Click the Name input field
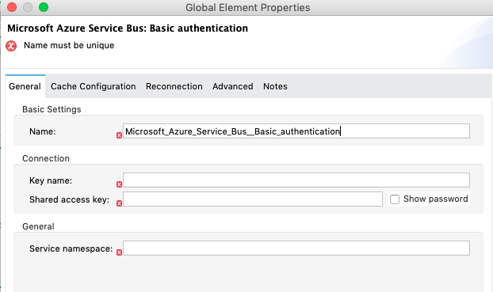The height and width of the screenshot is (292, 493). click(296, 131)
